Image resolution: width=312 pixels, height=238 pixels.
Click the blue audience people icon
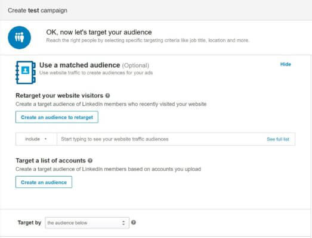tap(19, 37)
